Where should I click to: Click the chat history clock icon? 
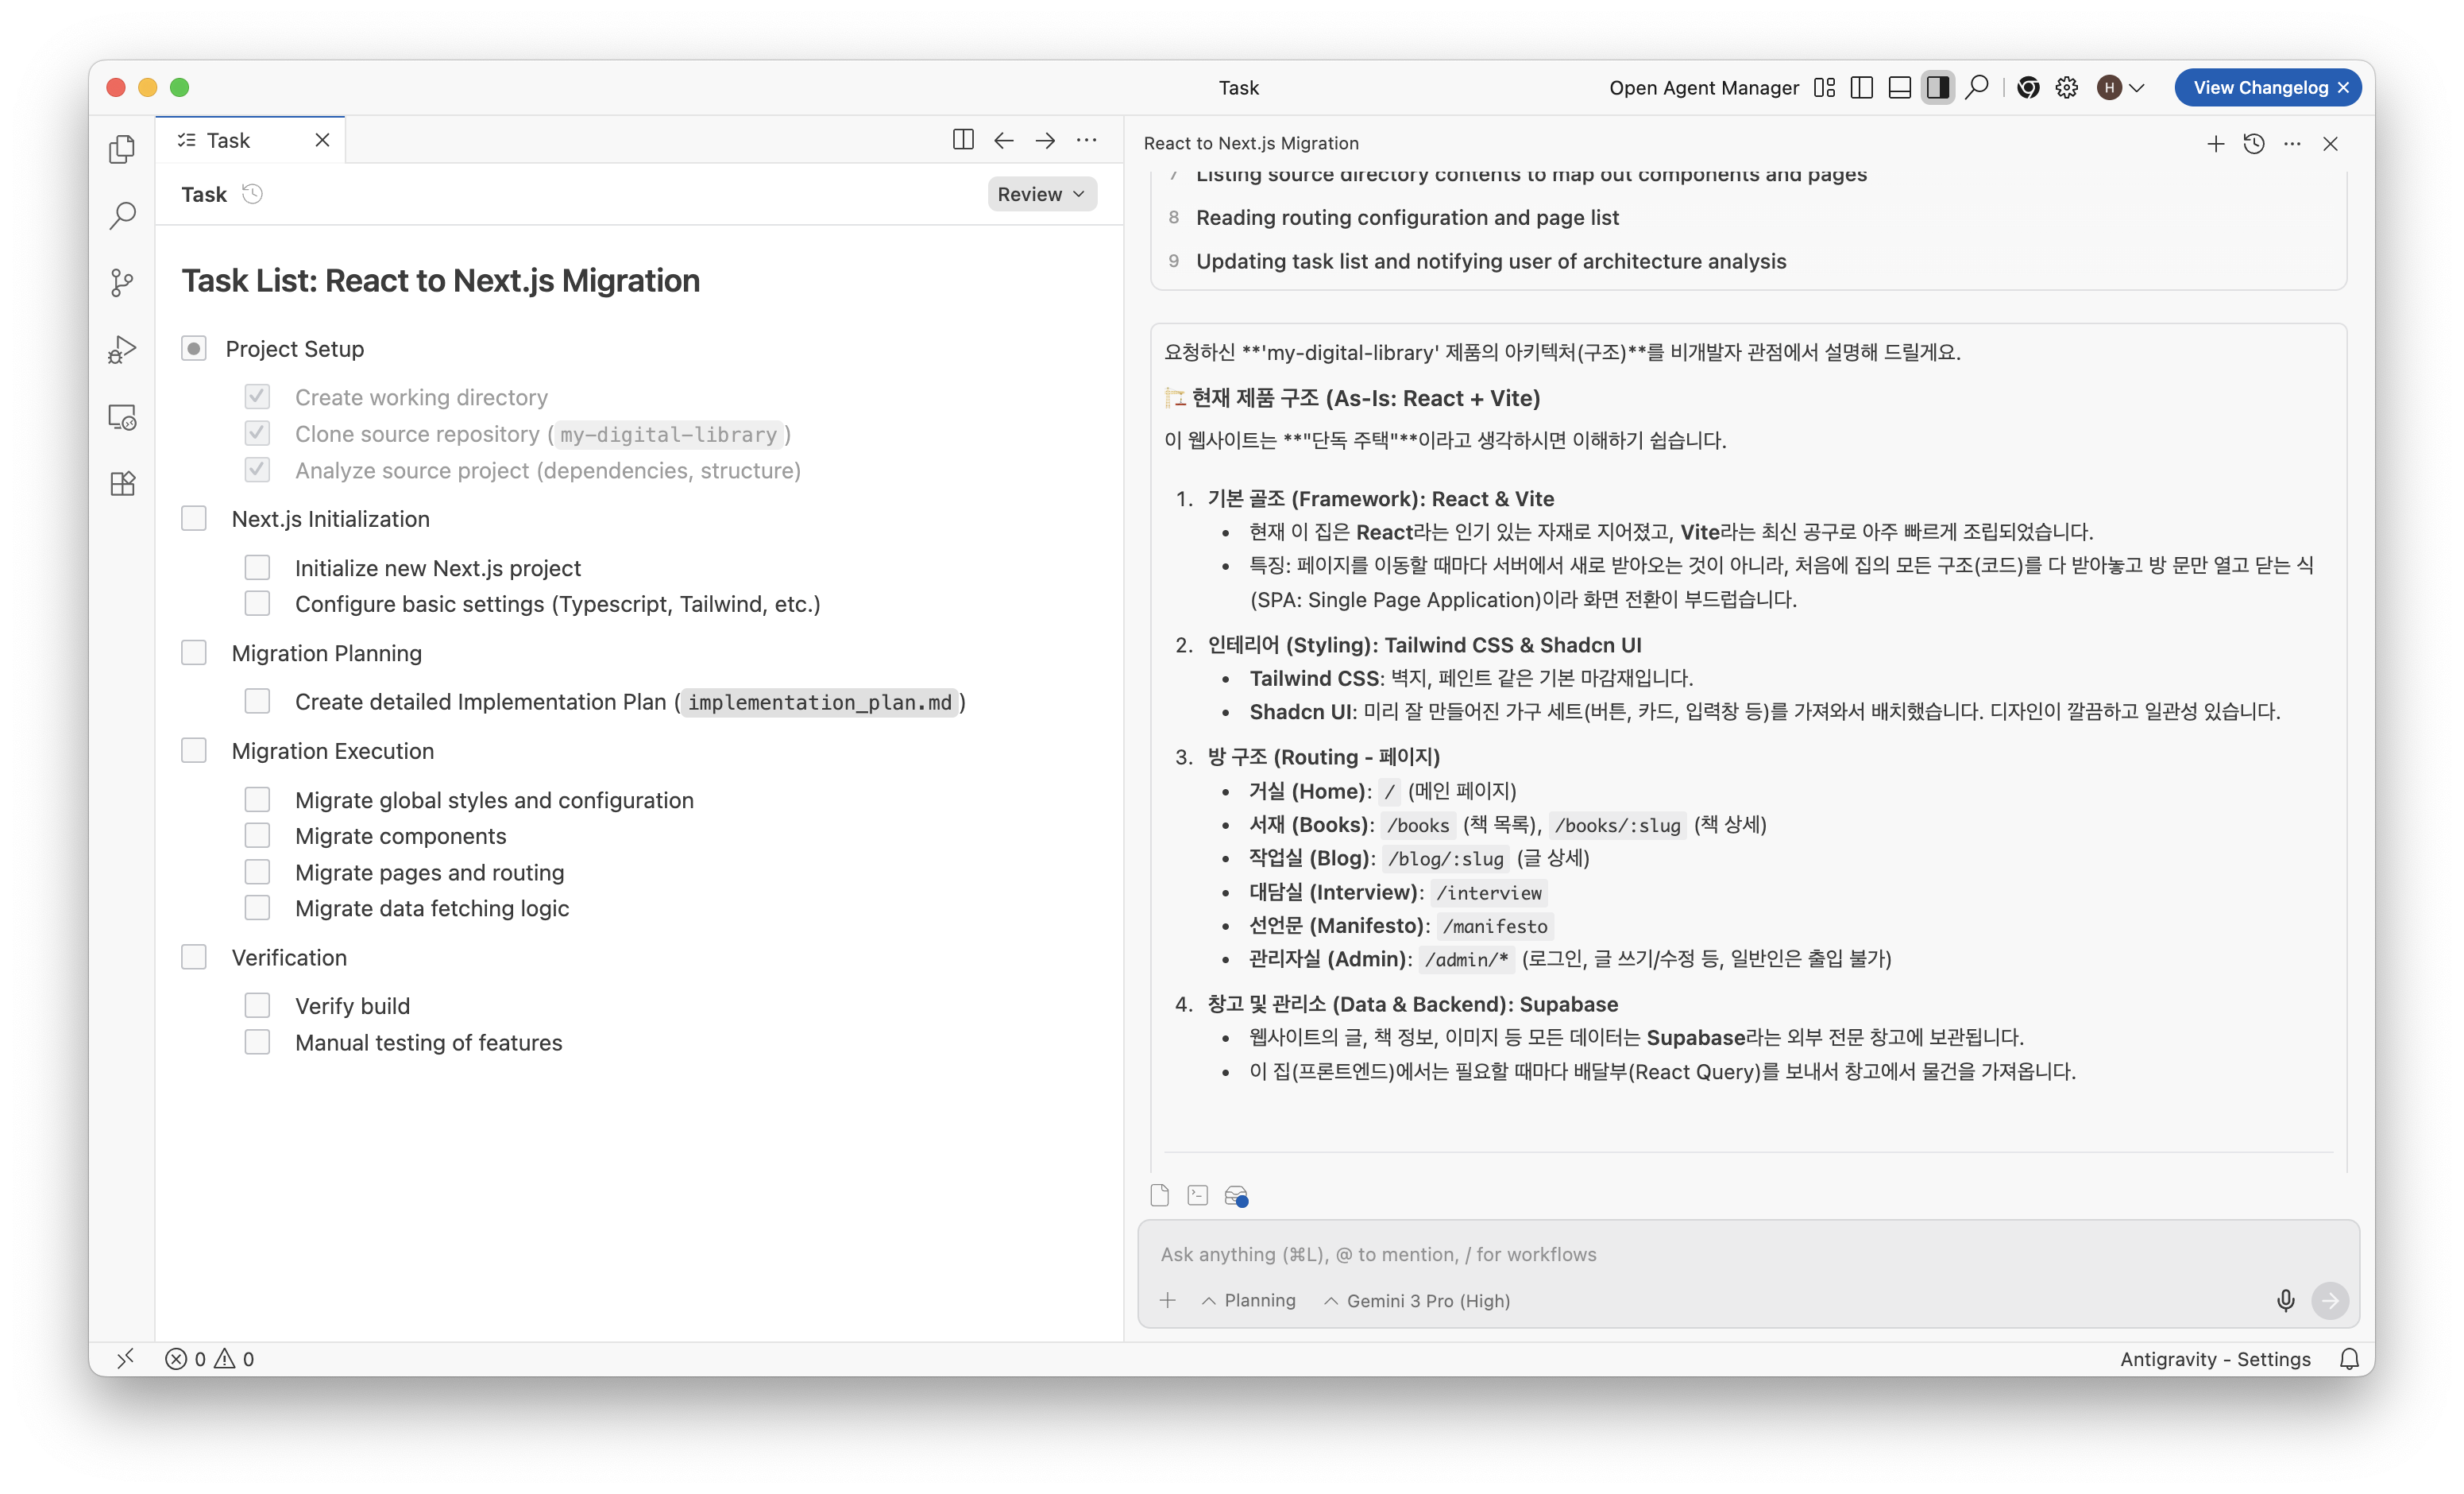2254,144
